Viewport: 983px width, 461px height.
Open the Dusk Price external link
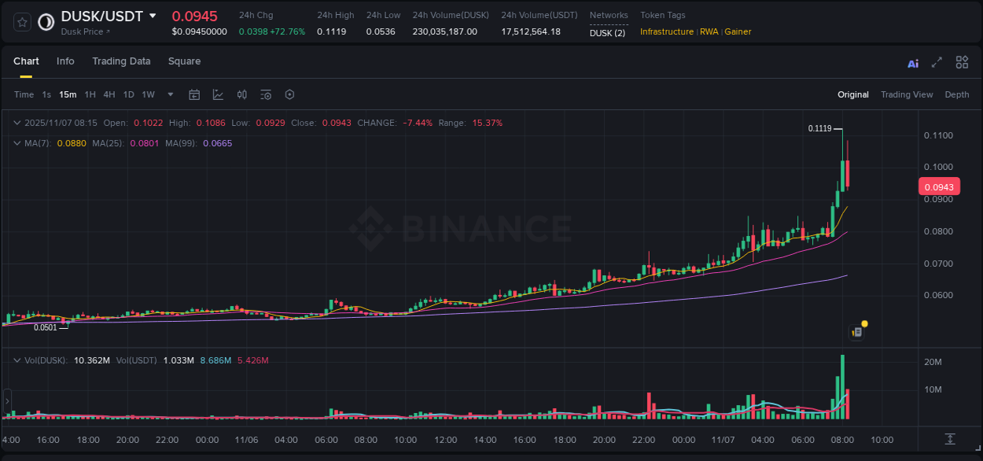click(x=84, y=33)
